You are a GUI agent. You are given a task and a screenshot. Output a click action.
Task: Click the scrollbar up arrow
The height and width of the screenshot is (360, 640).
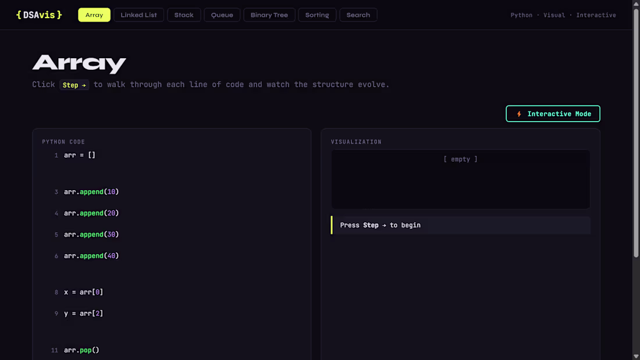(x=636, y=4)
